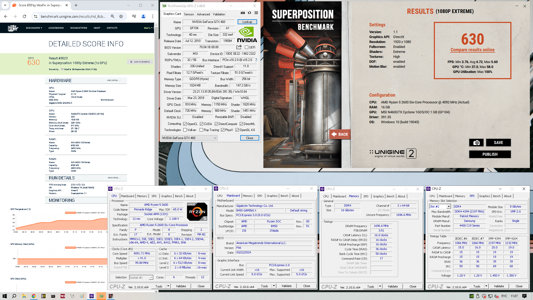Bookmark the page with the star icon
Screen dimensions: 533x300
121,16
